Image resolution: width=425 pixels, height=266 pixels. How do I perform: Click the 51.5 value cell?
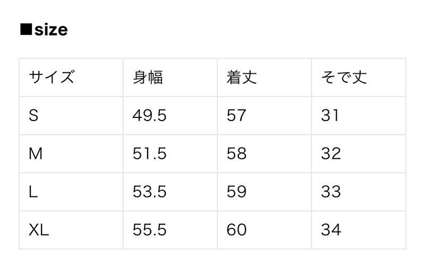(x=149, y=154)
